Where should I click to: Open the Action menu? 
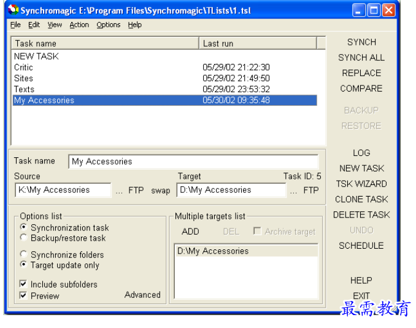click(x=79, y=25)
